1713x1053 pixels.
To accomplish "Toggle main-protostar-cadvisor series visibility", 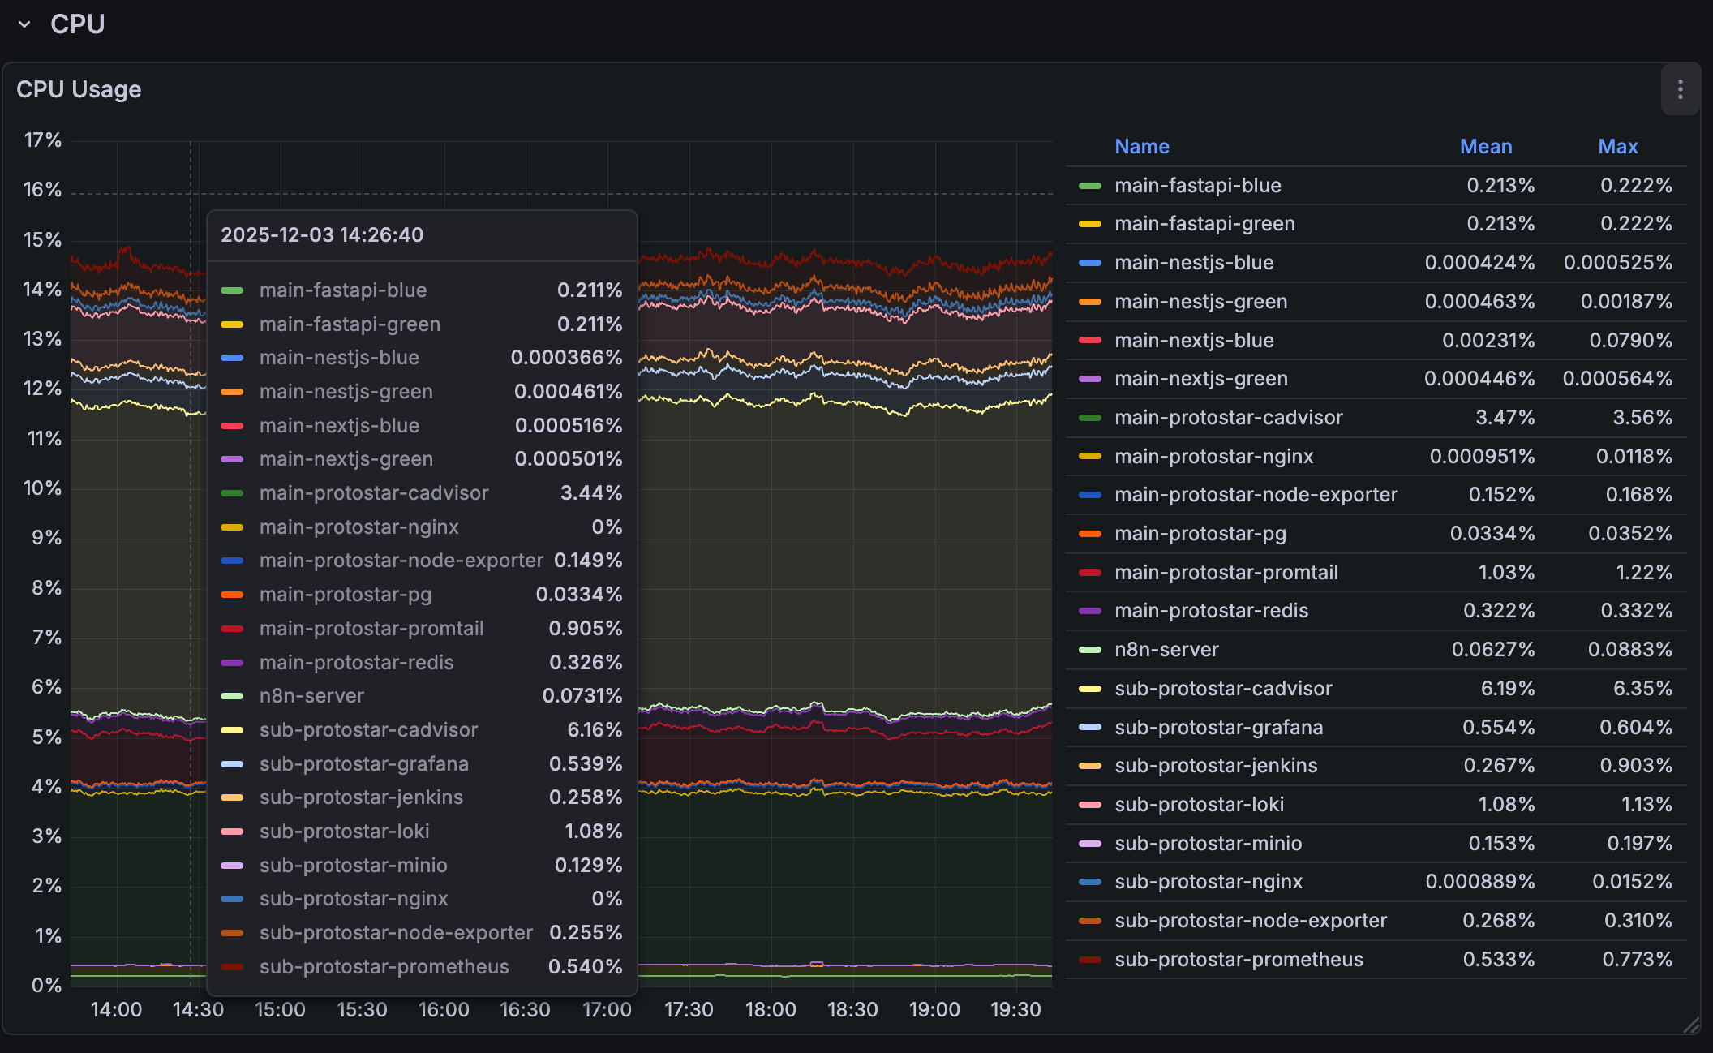I will (x=1228, y=418).
